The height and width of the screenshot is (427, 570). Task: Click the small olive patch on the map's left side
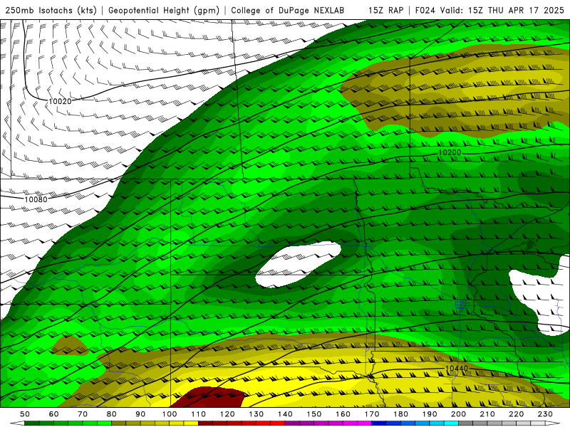click(70, 346)
